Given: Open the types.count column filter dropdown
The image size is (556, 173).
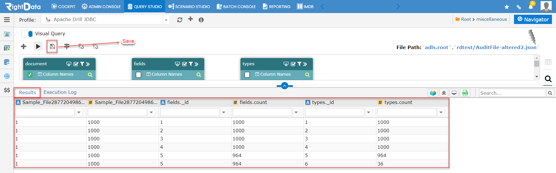Looking at the screenshot, I should coord(441,112).
